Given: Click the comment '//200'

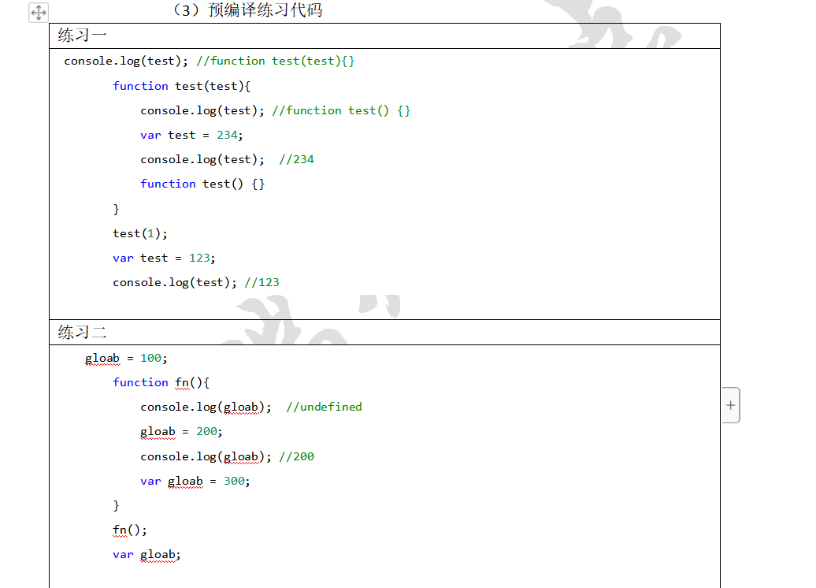Looking at the screenshot, I should click(297, 456).
